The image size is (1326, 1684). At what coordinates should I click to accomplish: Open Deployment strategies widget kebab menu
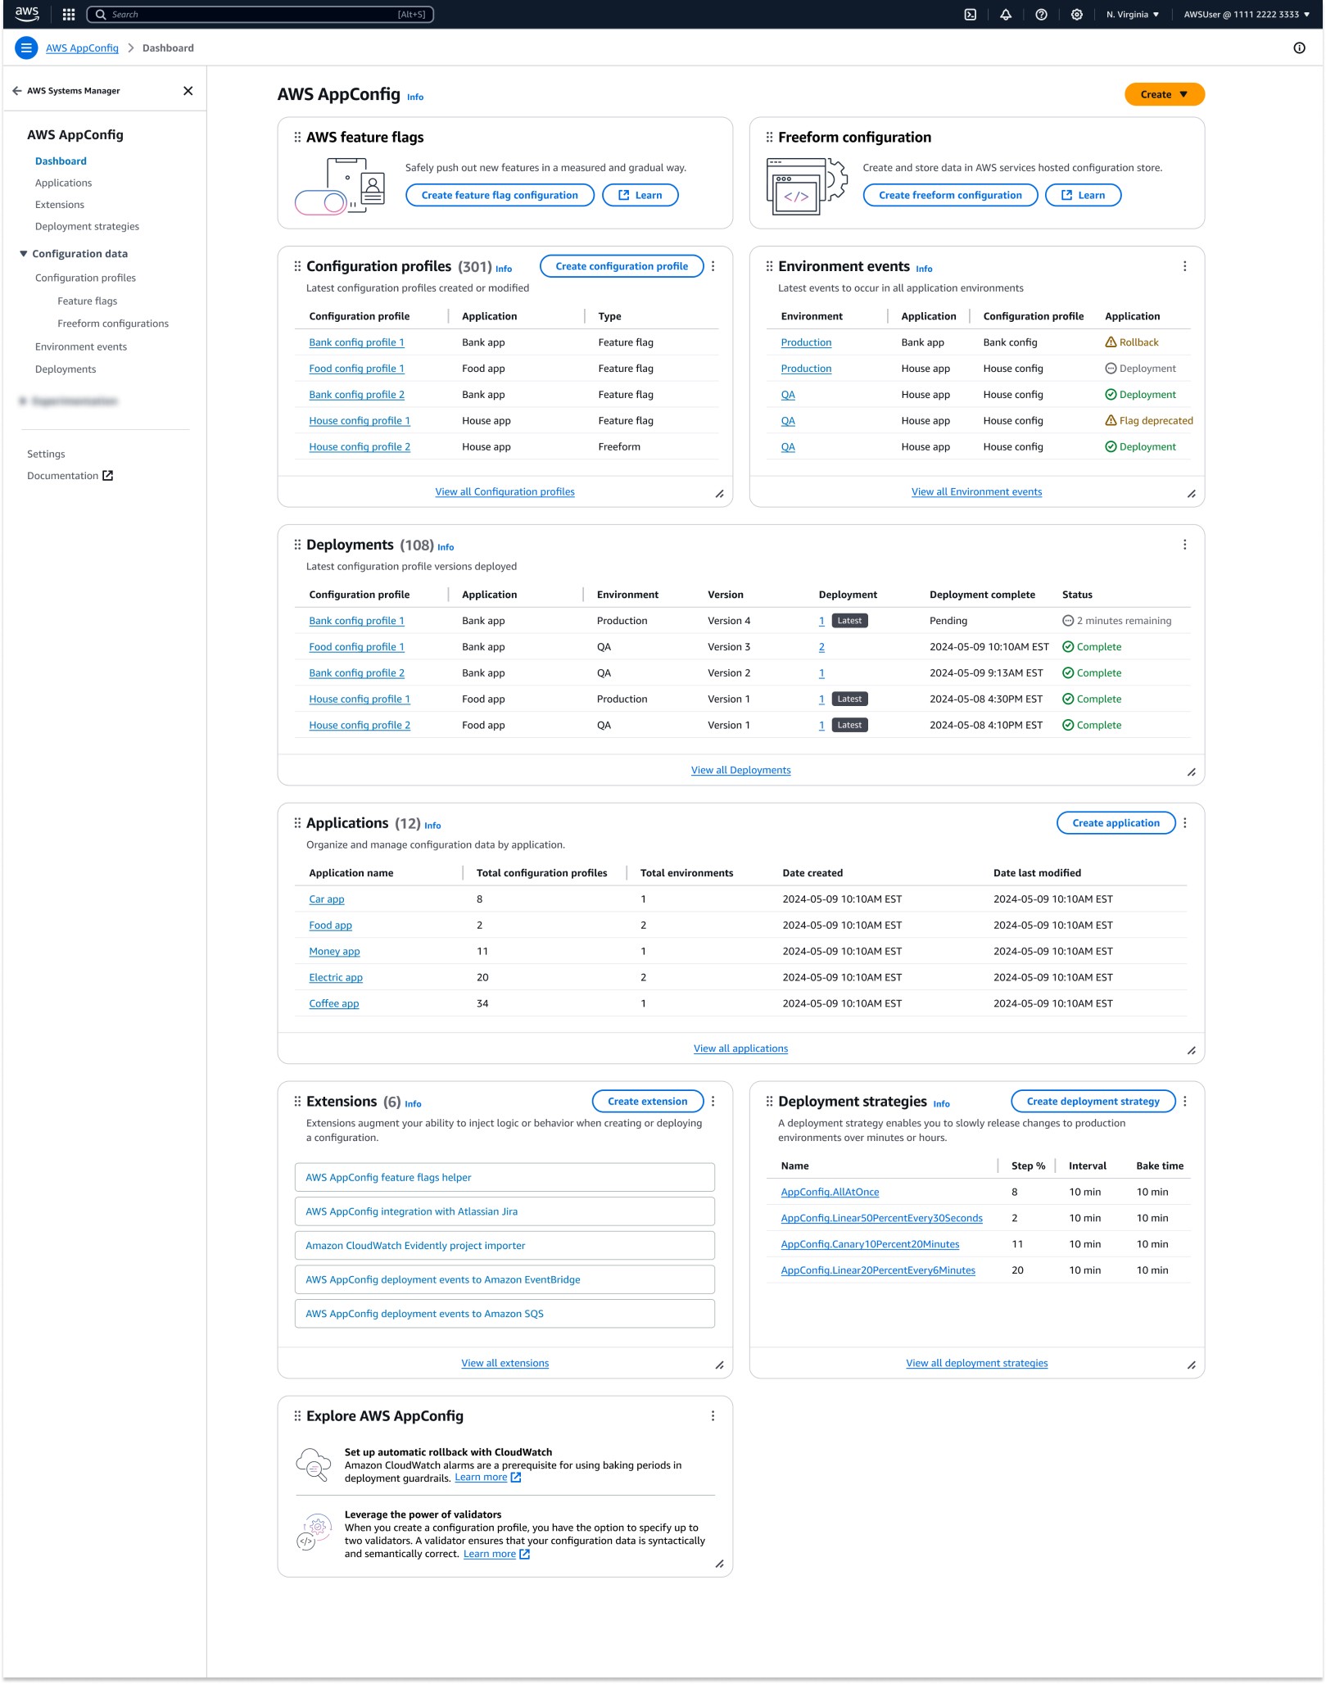click(1184, 1102)
